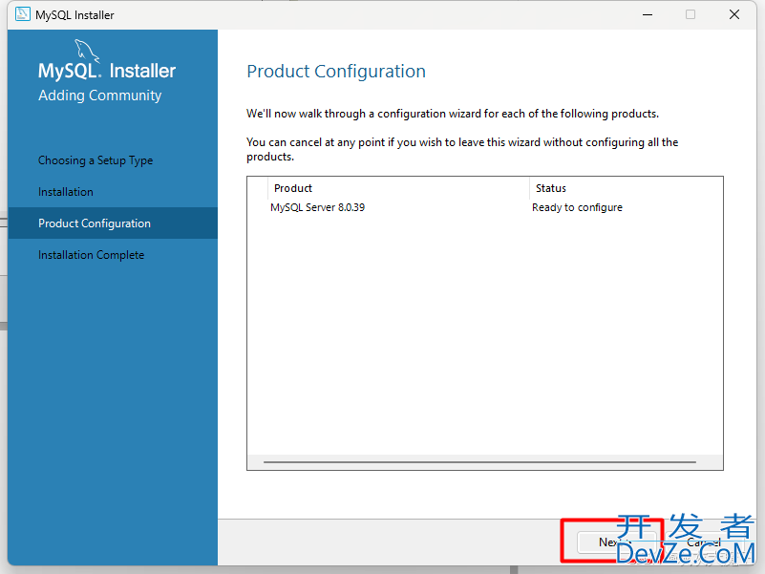Click the Product column header
The width and height of the screenshot is (765, 574).
coord(398,188)
